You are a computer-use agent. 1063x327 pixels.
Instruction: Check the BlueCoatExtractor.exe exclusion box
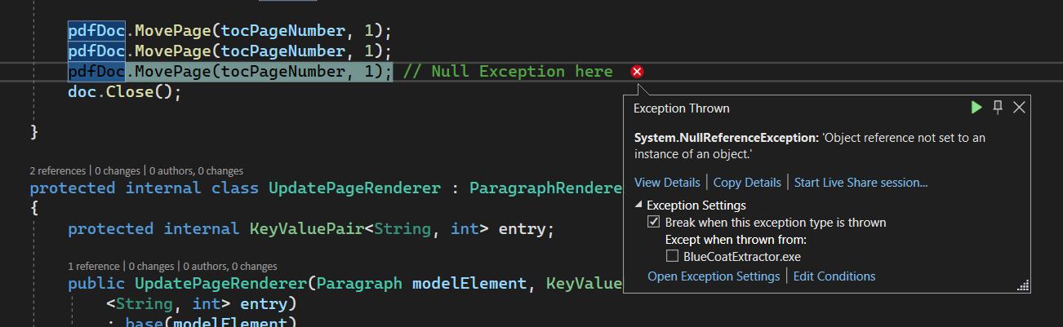(x=672, y=256)
